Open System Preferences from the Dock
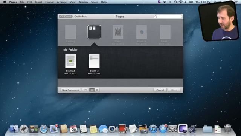The width and height of the screenshot is (241, 136). pyautogui.click(x=173, y=129)
